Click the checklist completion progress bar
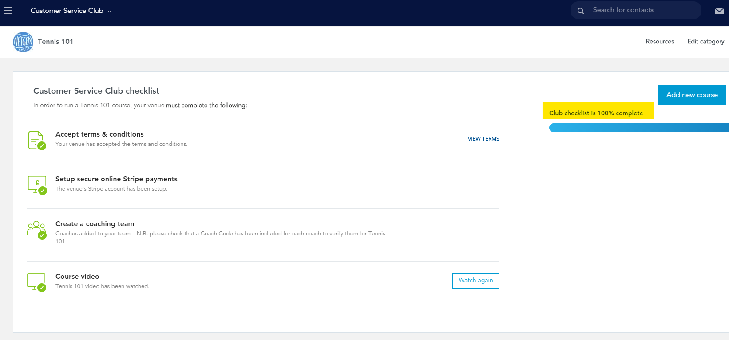Viewport: 729px width, 340px height. click(639, 128)
